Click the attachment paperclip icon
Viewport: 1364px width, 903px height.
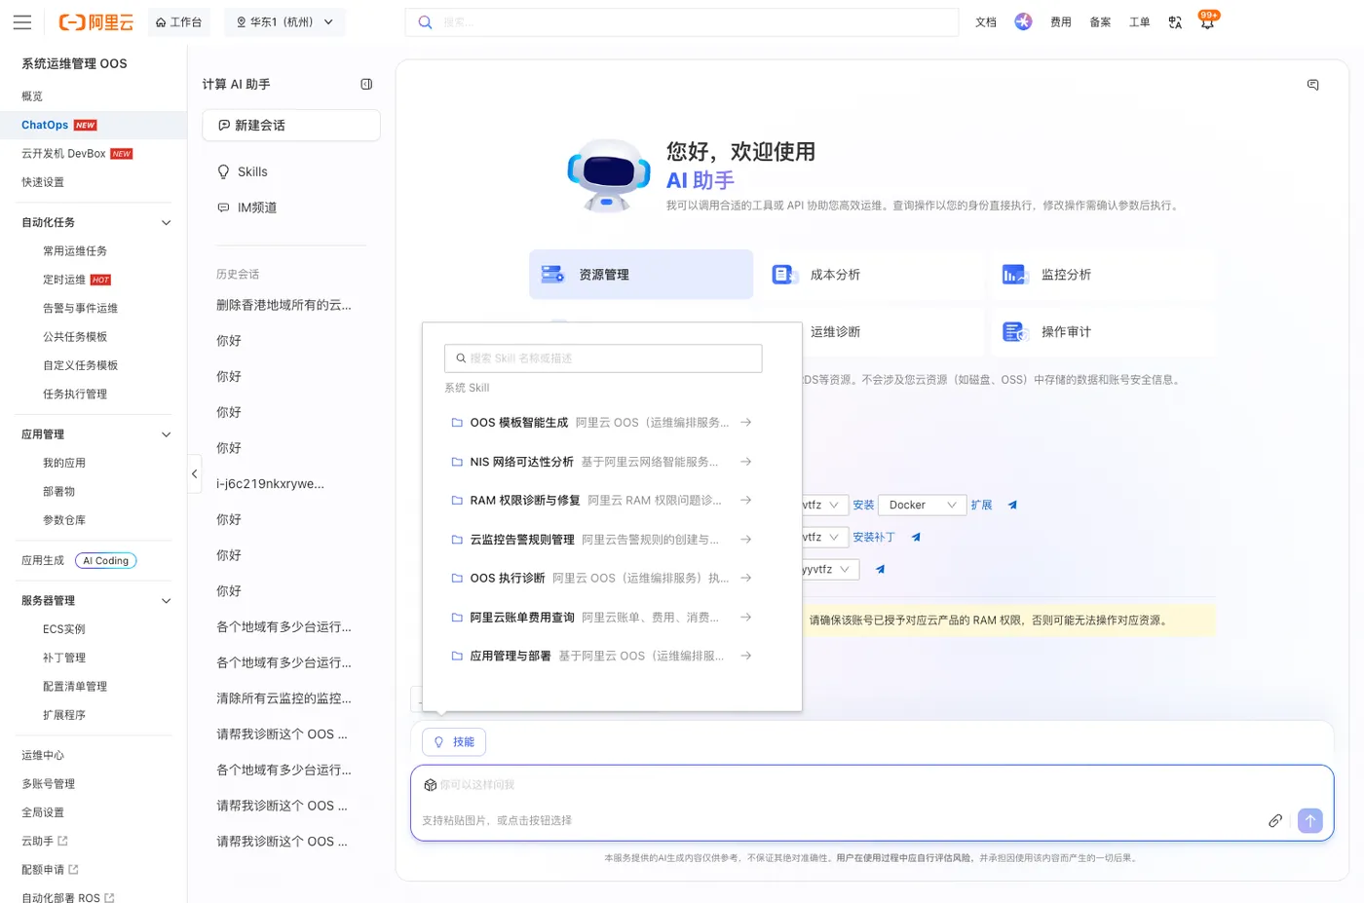(1274, 821)
